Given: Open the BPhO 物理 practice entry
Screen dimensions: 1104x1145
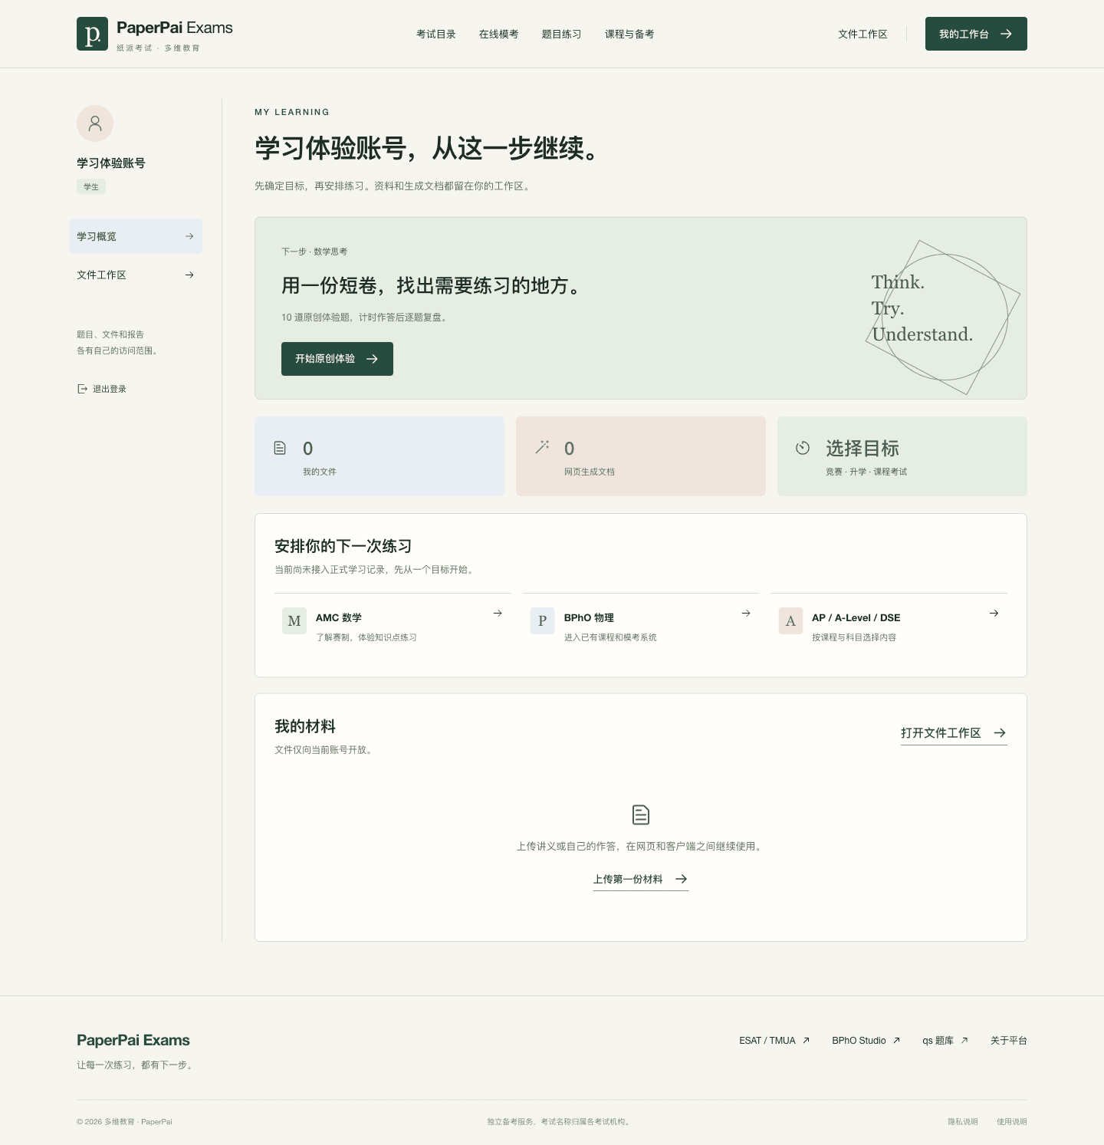Looking at the screenshot, I should click(641, 627).
